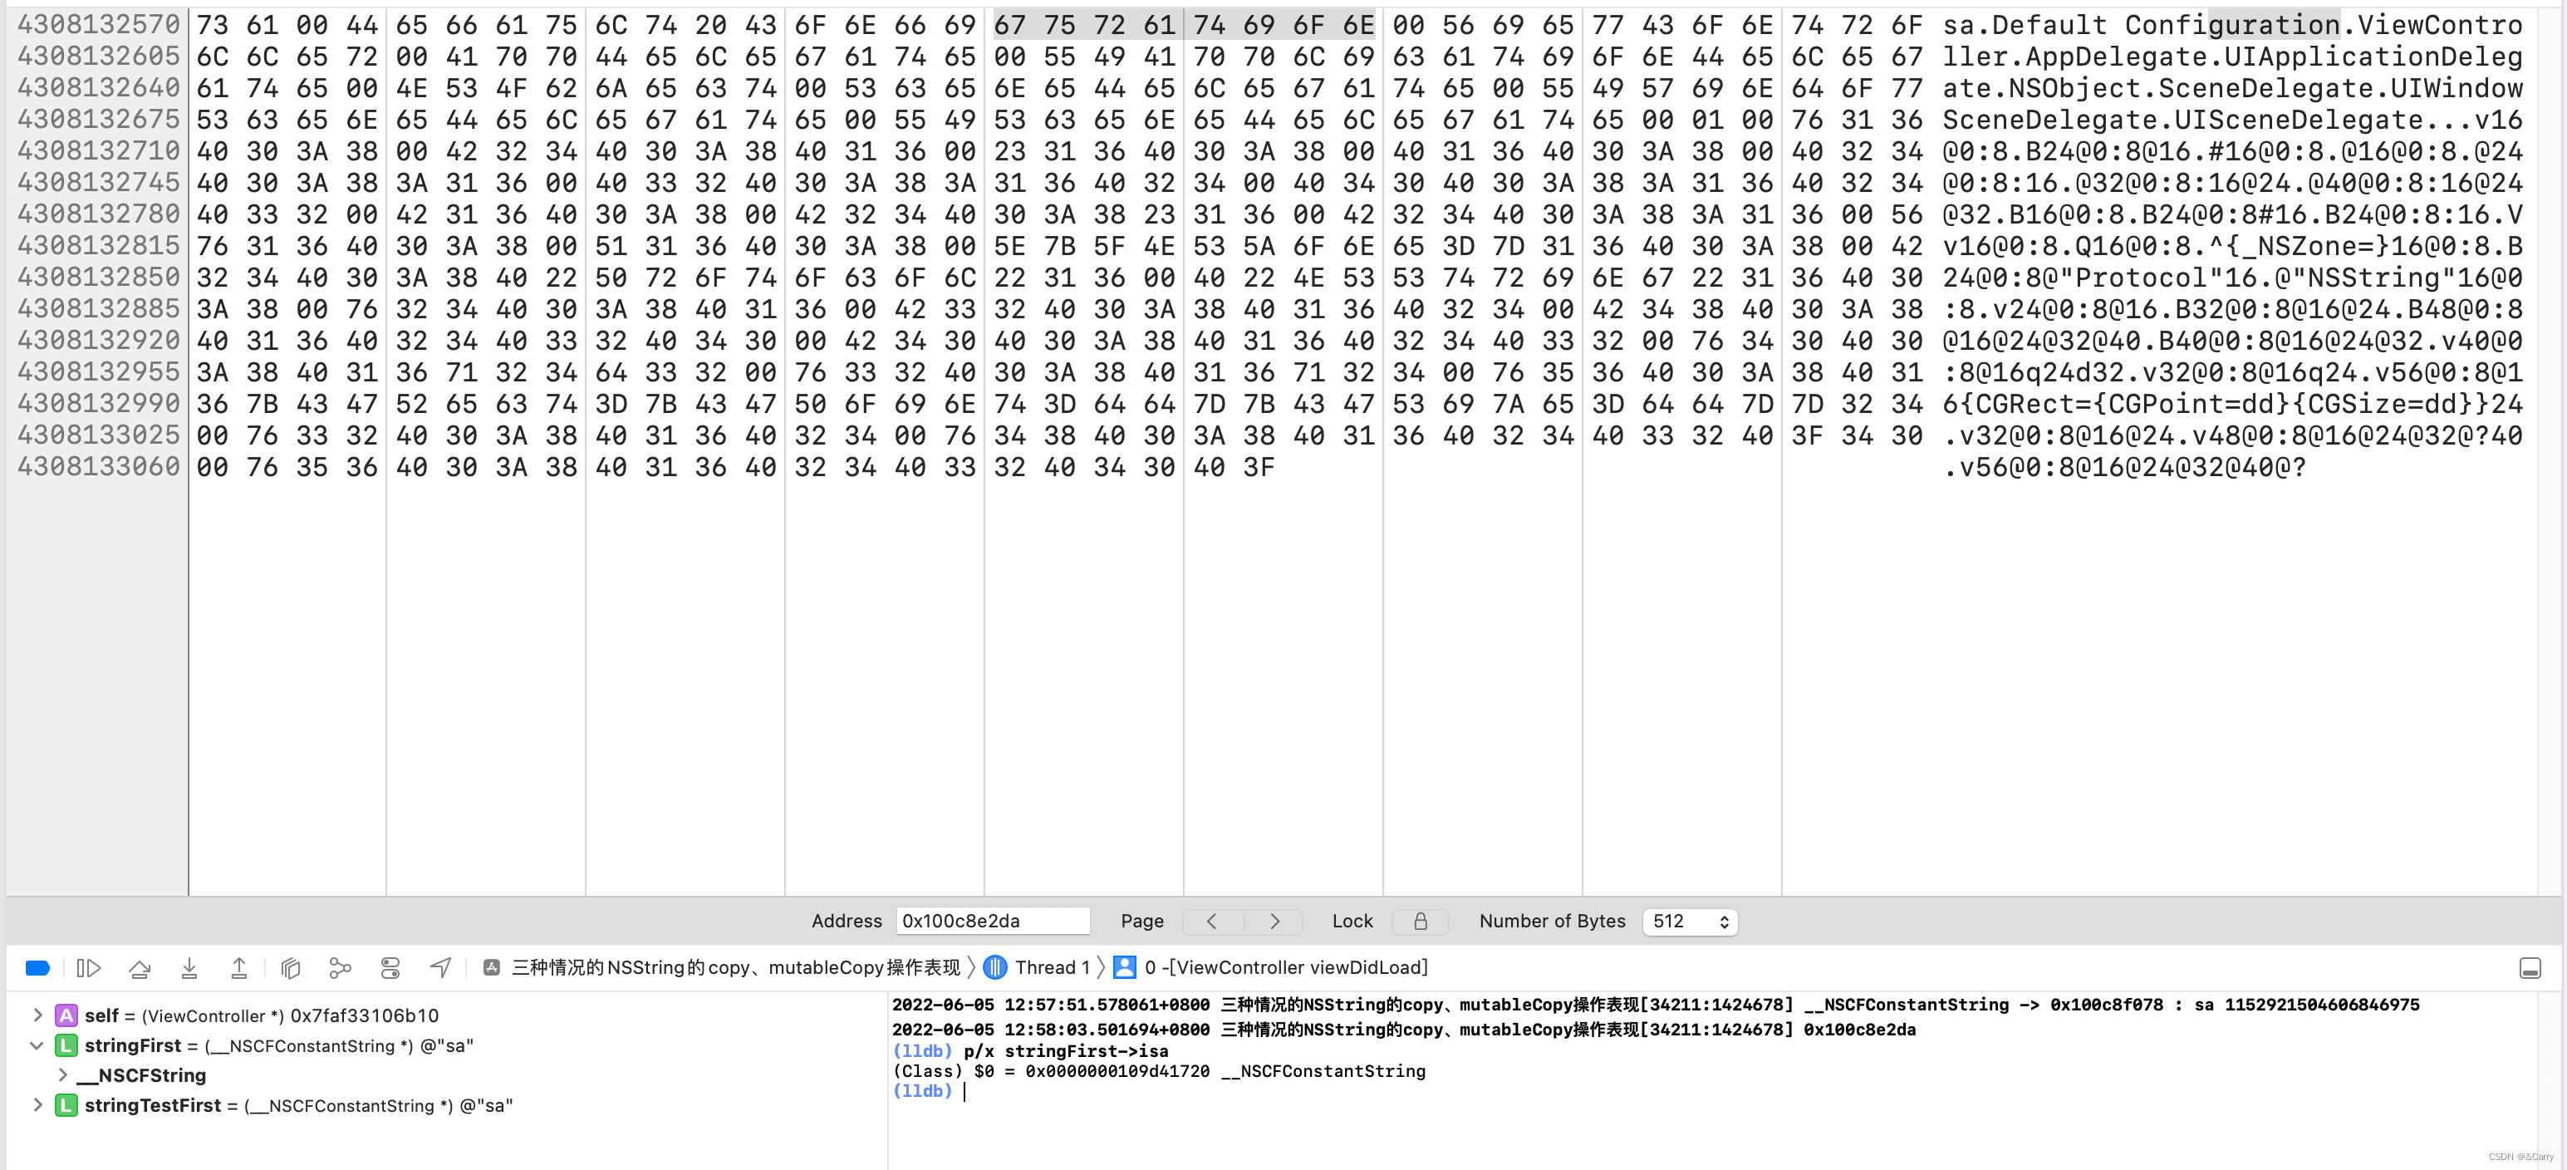Toggle the blue breakpoints activation button
Image resolution: width=2567 pixels, height=1170 pixels.
(38, 968)
